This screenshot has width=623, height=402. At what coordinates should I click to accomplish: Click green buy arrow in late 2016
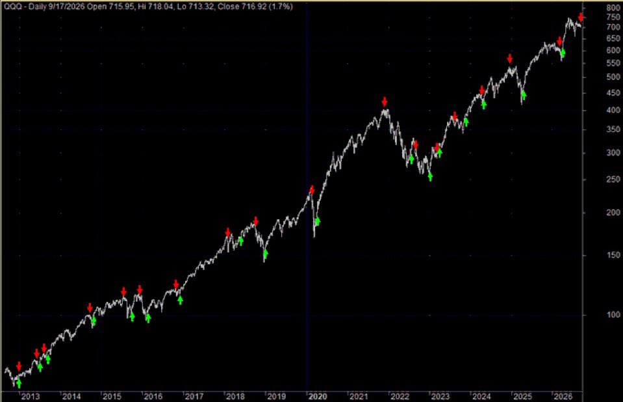(180, 300)
